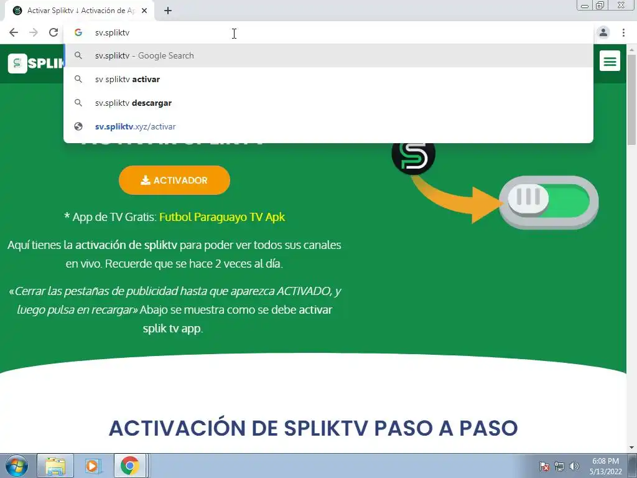Open the volume speaker tray icon
The width and height of the screenshot is (637, 478).
(574, 466)
